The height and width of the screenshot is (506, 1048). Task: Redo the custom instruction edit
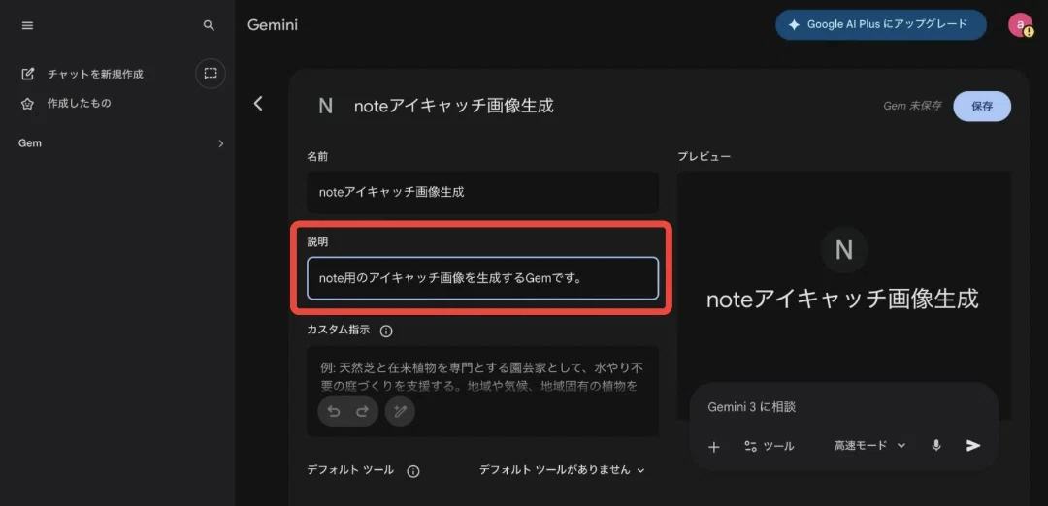pos(362,411)
